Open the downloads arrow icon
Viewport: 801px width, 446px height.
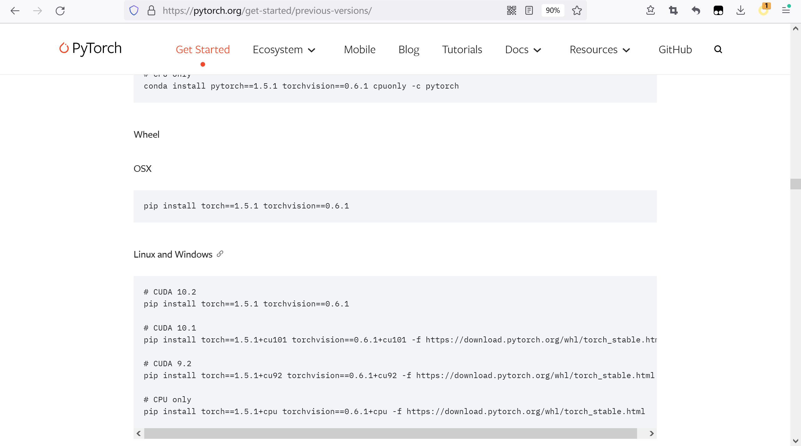tap(741, 11)
